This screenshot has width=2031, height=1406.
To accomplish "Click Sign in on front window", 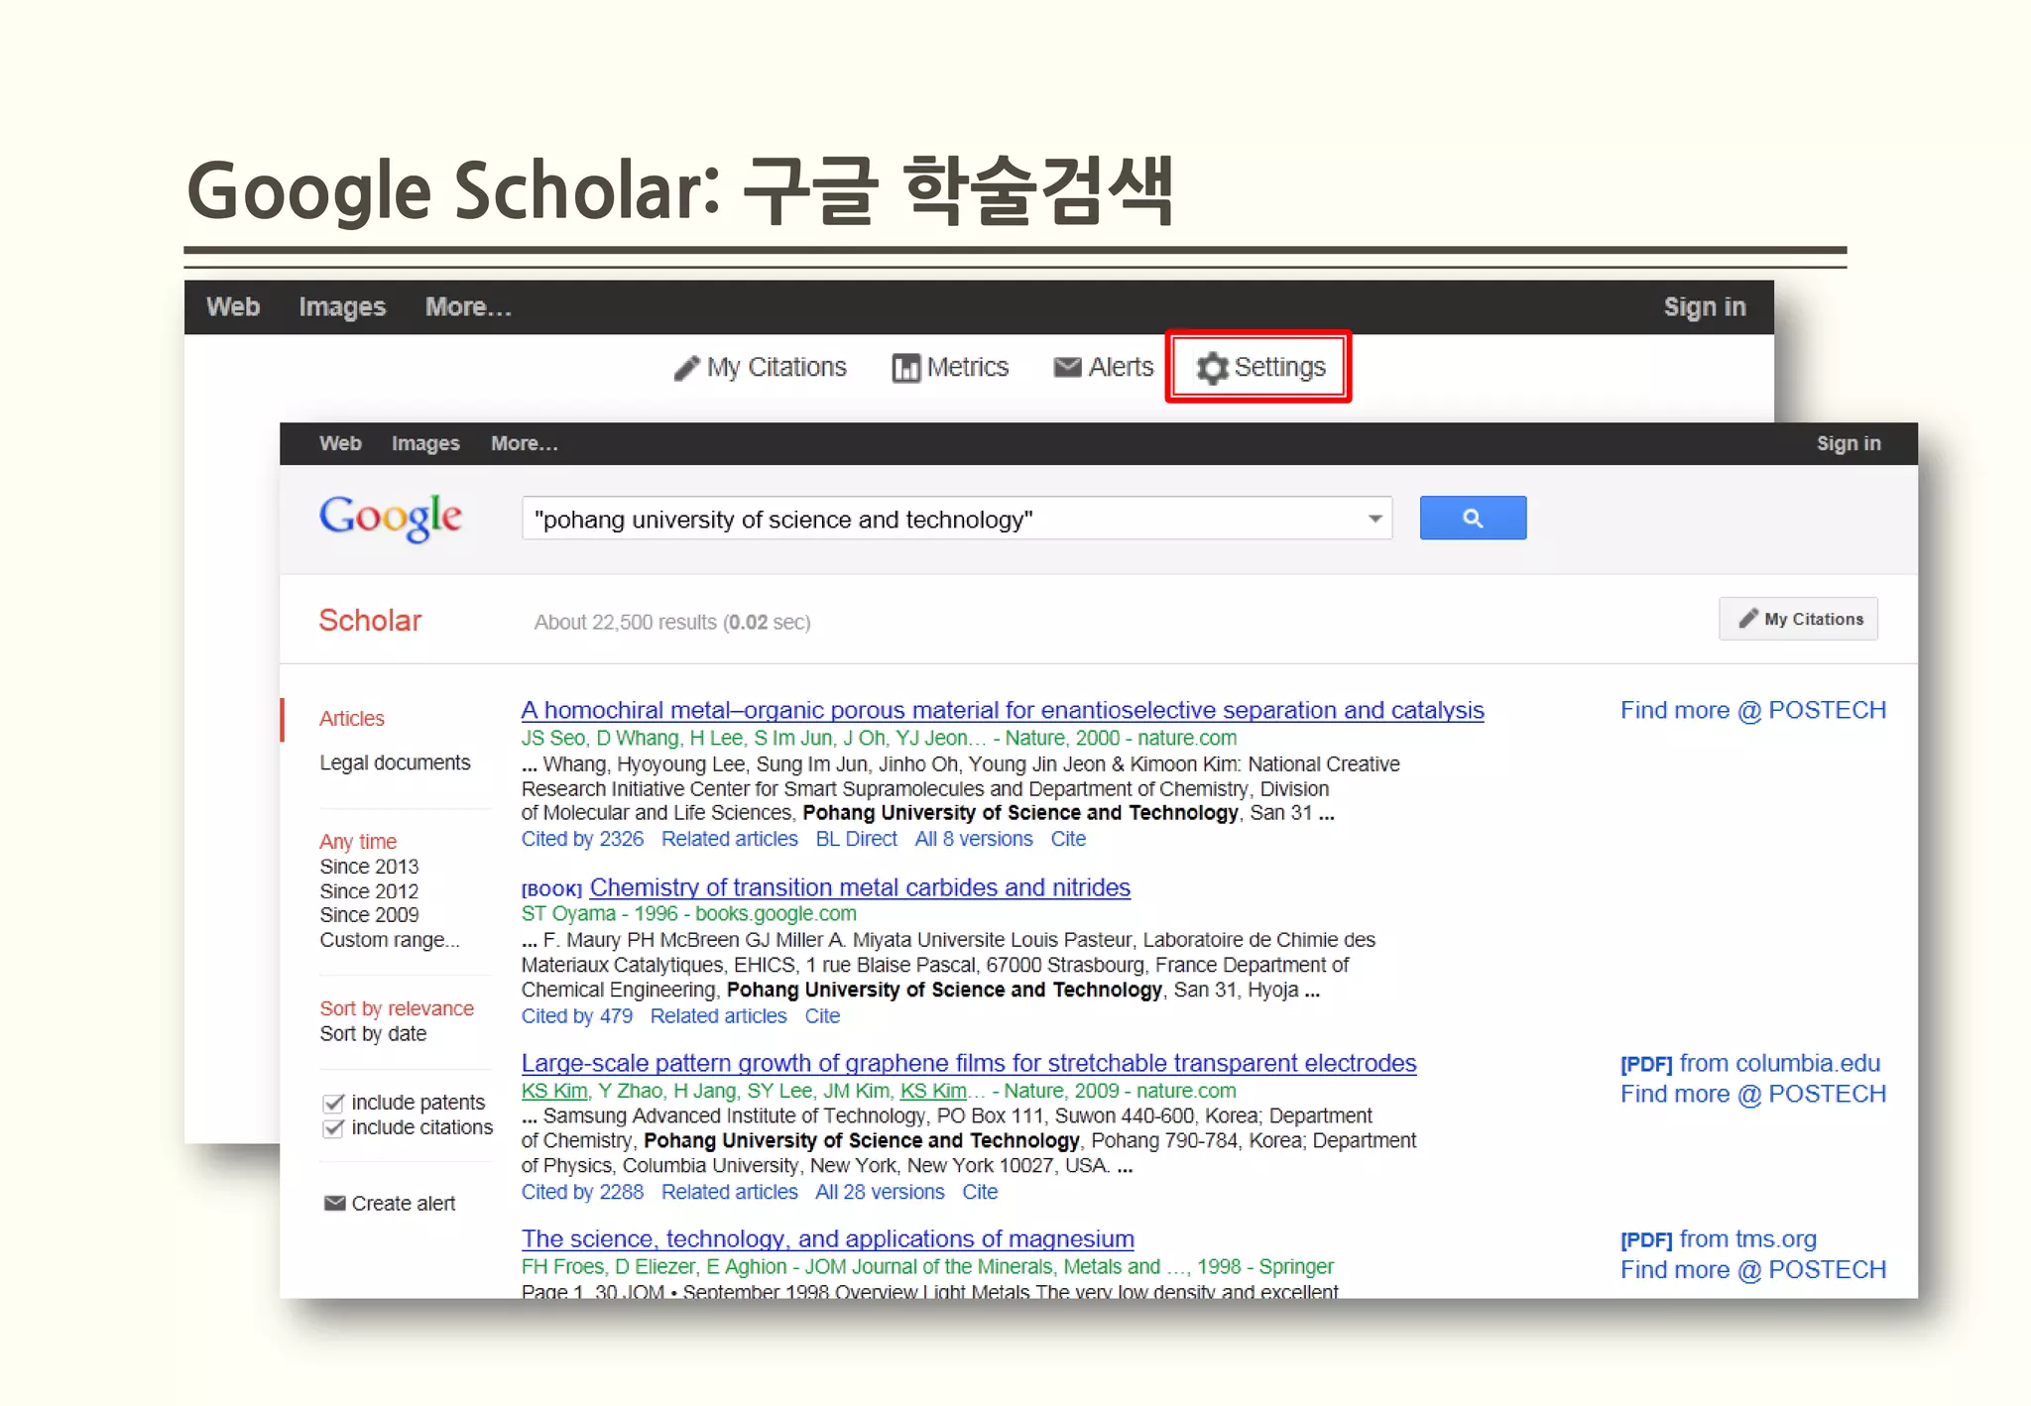I will point(1848,443).
